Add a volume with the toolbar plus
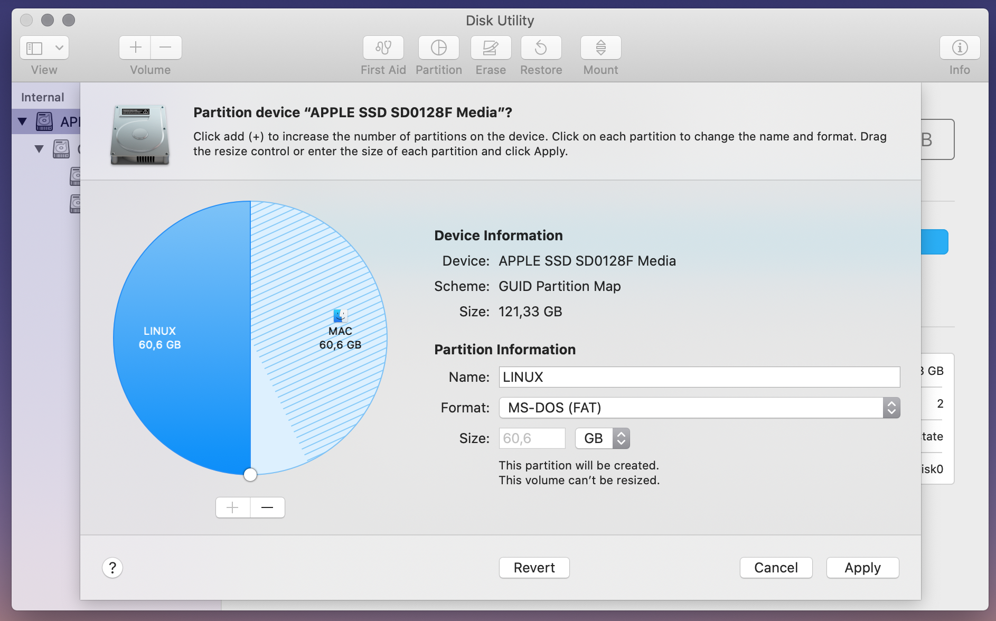Image resolution: width=996 pixels, height=621 pixels. tap(135, 48)
